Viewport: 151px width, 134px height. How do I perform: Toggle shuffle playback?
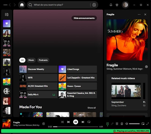pos(62,122)
